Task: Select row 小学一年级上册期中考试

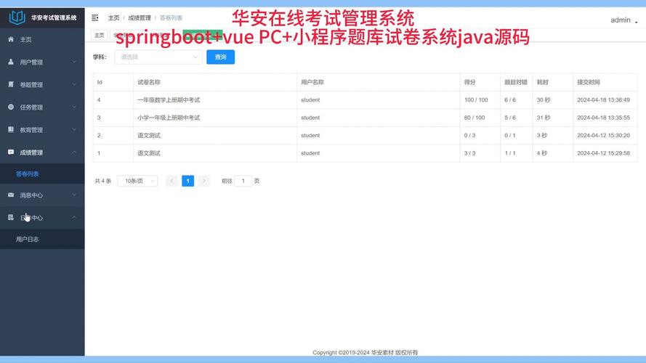Action: tap(365, 118)
